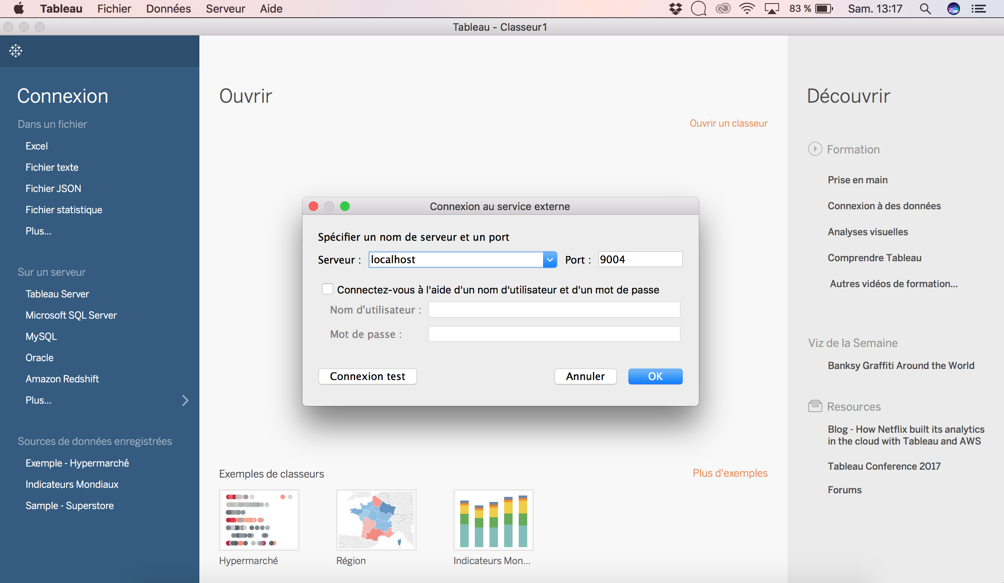The height and width of the screenshot is (583, 1004).
Task: Open the Dropbox menu bar icon
Action: coord(675,9)
